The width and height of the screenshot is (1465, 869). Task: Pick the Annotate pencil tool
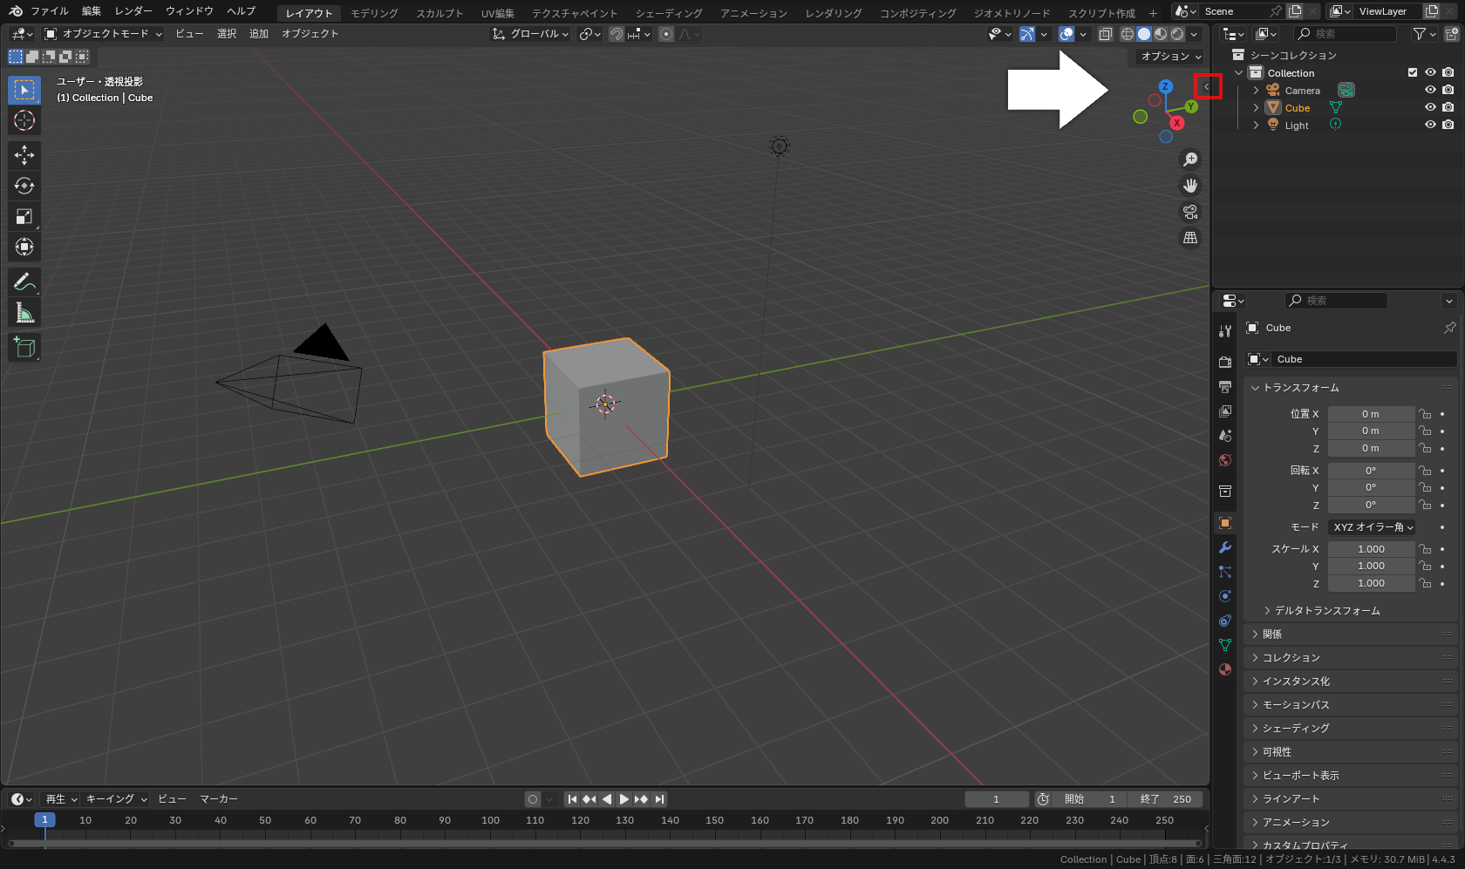click(x=24, y=282)
